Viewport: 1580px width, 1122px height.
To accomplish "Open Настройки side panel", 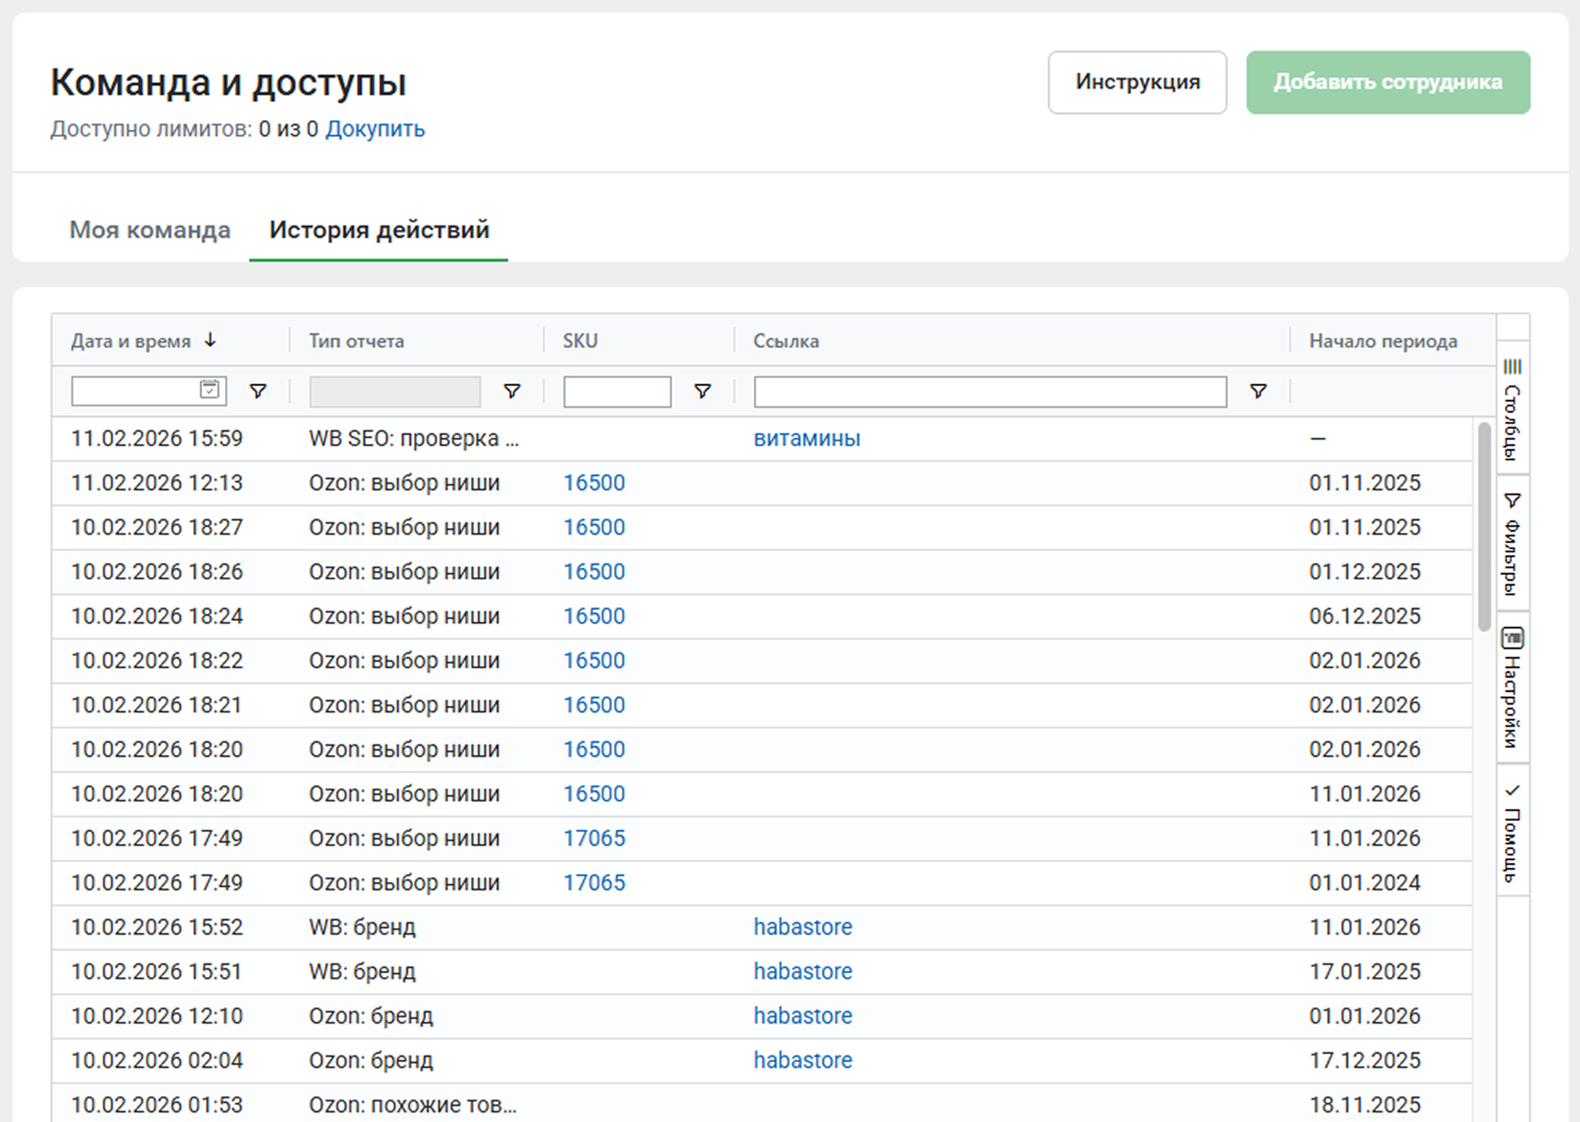I will (x=1513, y=687).
